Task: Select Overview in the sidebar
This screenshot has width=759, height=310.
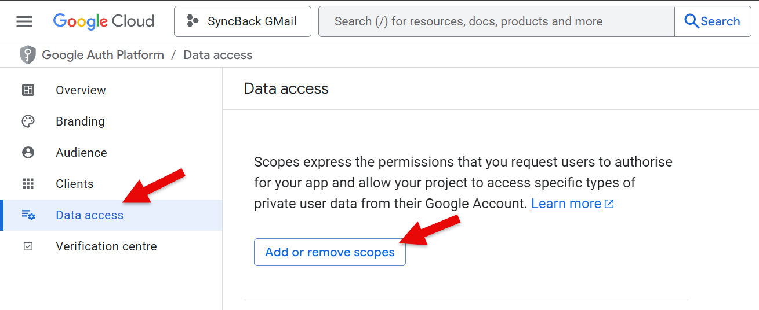Action: click(x=81, y=90)
